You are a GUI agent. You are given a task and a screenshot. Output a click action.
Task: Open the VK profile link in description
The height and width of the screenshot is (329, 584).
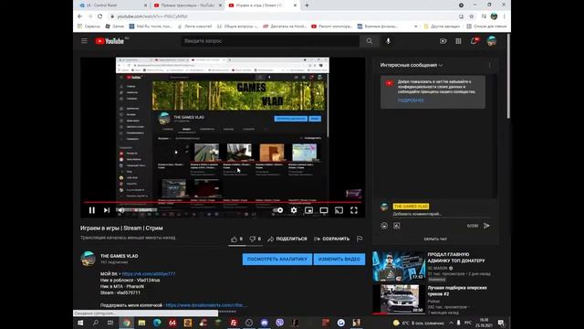[x=149, y=274]
